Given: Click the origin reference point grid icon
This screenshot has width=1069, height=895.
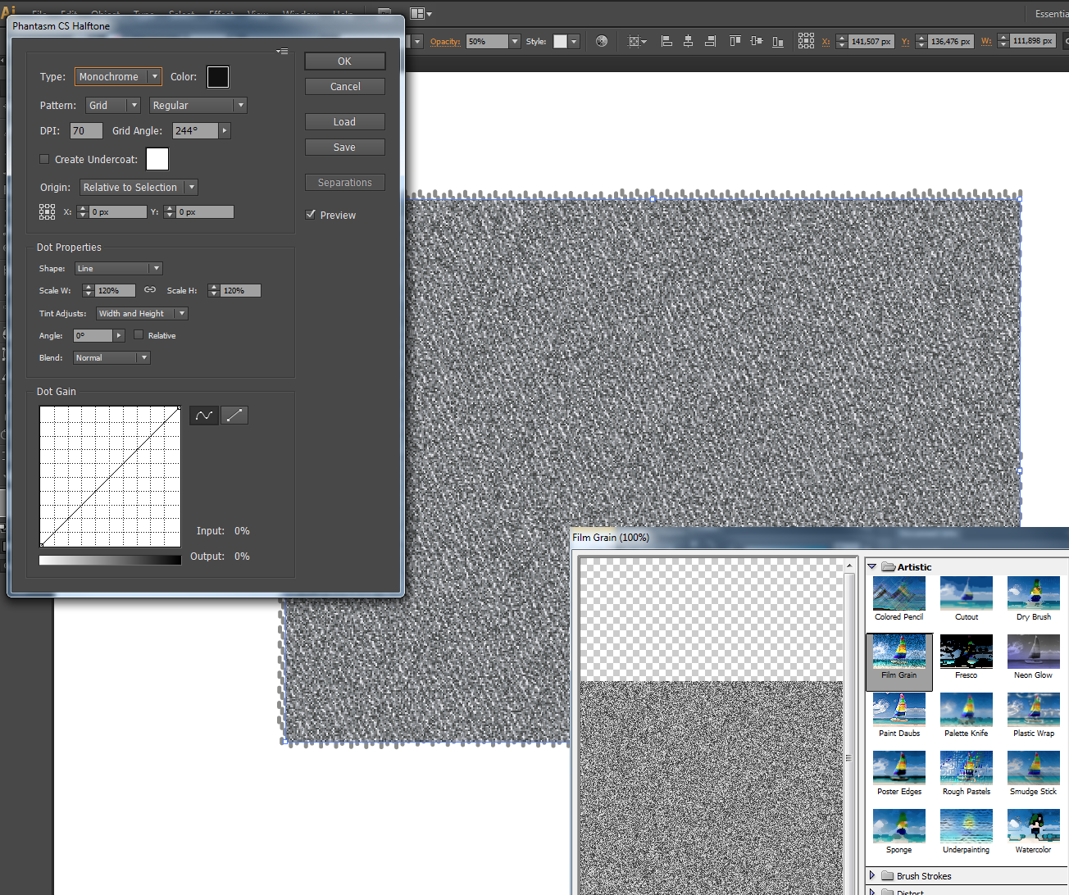Looking at the screenshot, I should click(x=48, y=212).
